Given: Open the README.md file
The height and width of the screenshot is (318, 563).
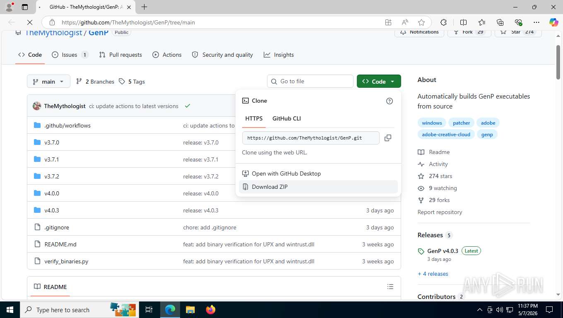Looking at the screenshot, I should click(60, 244).
